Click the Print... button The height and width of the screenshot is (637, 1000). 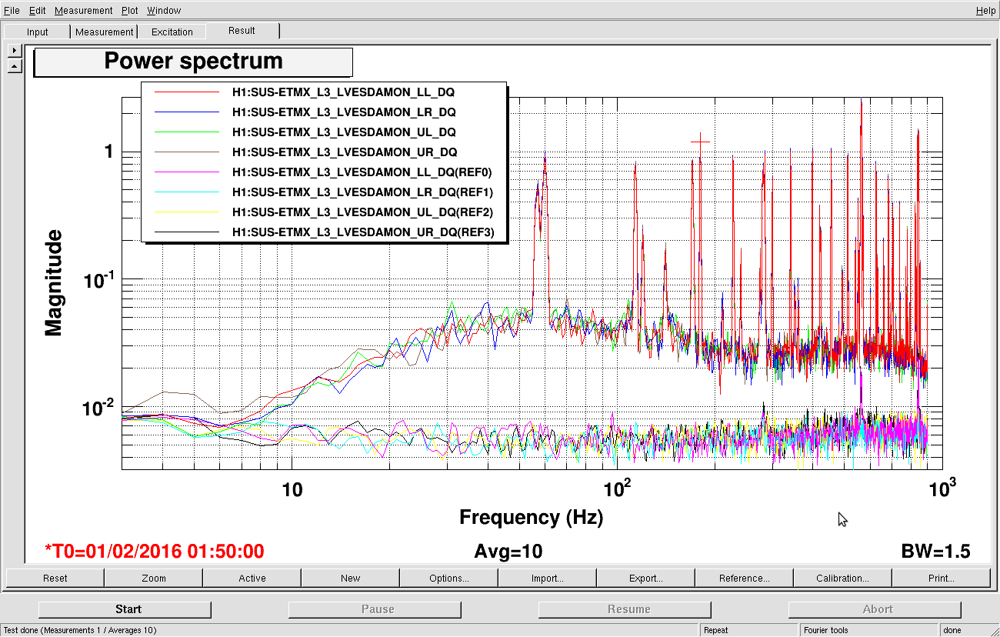941,578
